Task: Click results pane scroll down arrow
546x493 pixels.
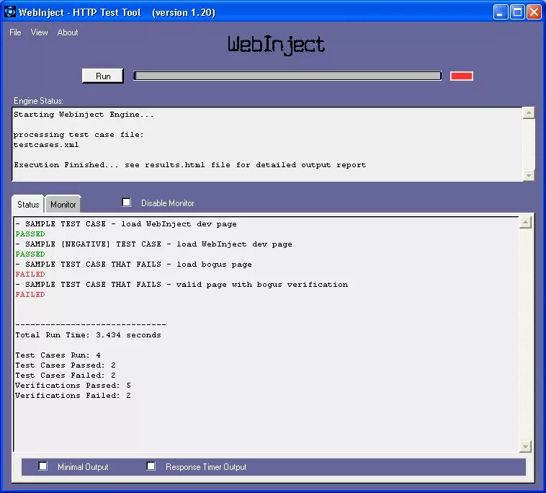Action: 525,446
